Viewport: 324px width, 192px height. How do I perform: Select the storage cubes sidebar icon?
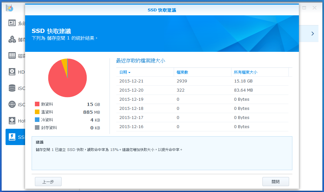(12, 39)
